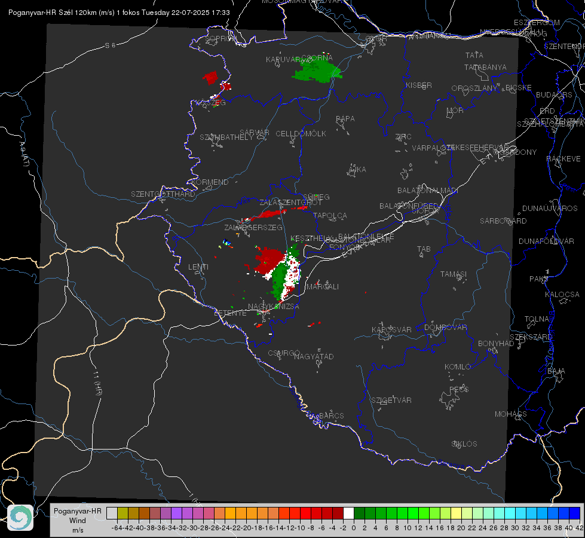The image size is (585, 538).
Task: Click the 'DUNAFÖLDVÁR' city label
Action: pos(546,241)
